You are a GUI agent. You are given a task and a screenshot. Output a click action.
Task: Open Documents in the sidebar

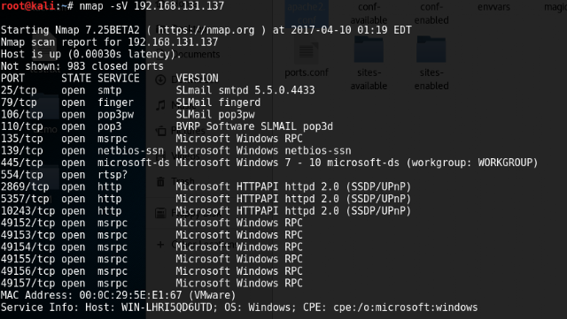coord(195,54)
